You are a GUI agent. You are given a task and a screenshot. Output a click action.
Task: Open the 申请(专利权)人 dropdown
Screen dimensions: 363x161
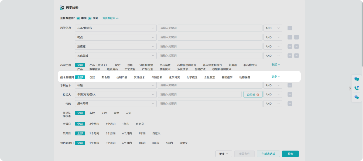116,94
